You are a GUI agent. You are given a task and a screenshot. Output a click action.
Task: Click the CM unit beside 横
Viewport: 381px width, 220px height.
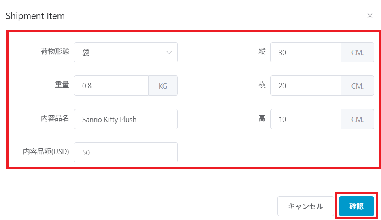[x=358, y=86]
